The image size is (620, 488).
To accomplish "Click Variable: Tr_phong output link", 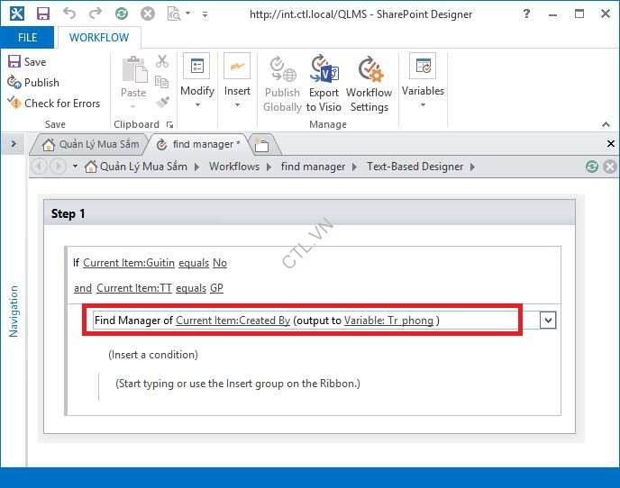I will [x=391, y=321].
